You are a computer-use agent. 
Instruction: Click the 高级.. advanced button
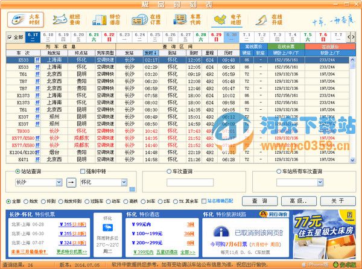pos(299,201)
